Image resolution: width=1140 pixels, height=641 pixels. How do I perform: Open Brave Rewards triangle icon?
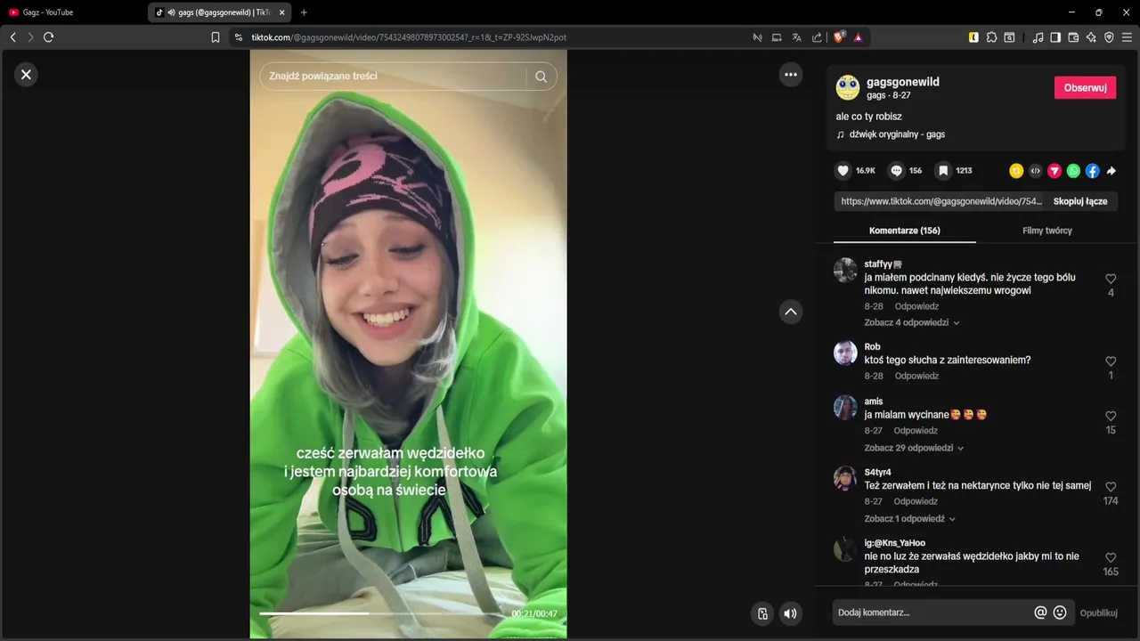(858, 37)
